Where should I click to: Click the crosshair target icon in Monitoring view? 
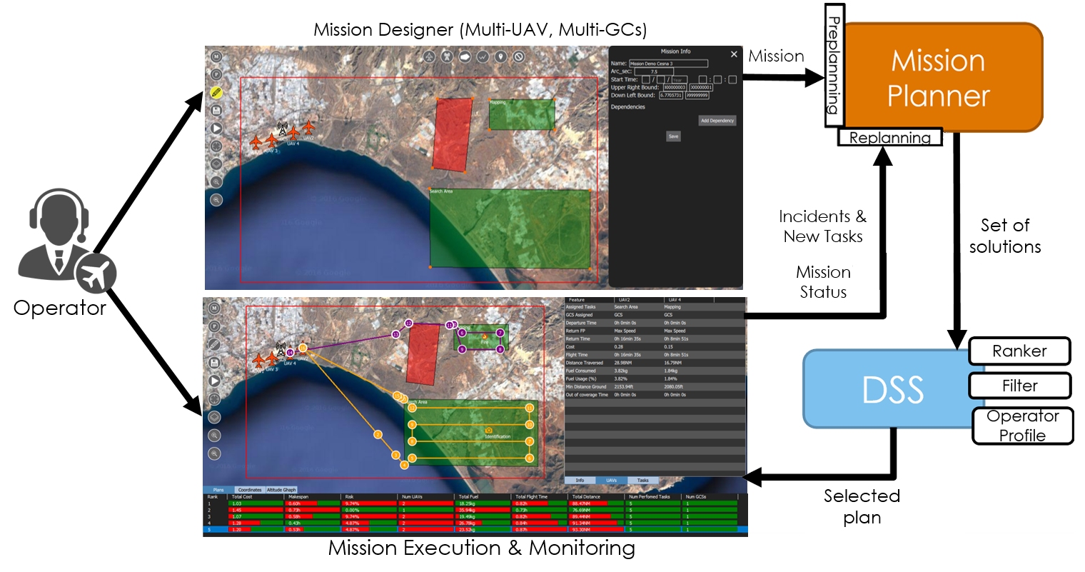pyautogui.click(x=214, y=398)
